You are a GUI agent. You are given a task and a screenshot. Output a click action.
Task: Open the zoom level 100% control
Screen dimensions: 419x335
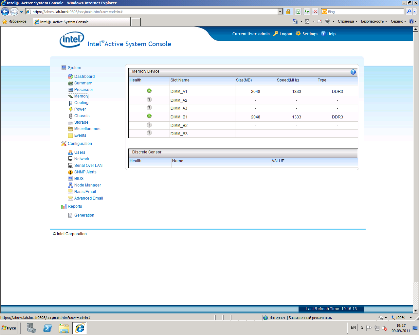[x=401, y=318]
